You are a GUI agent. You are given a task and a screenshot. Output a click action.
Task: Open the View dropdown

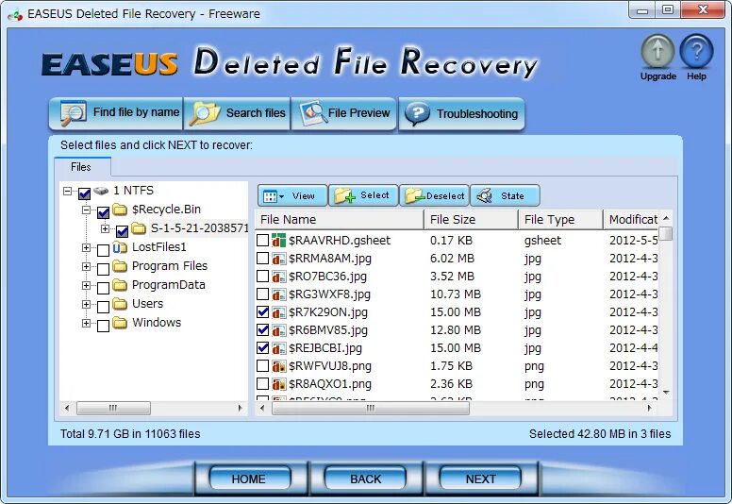tap(292, 195)
